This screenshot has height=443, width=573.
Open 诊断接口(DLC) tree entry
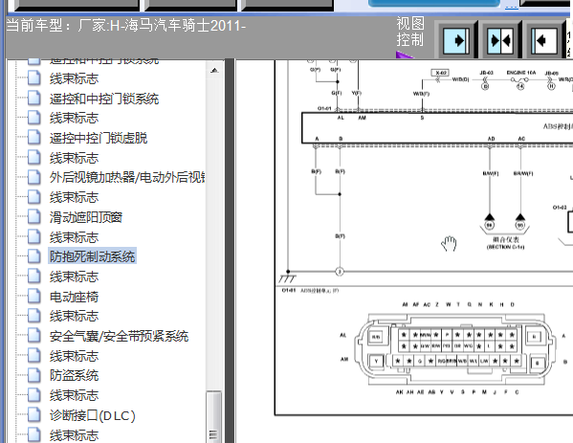[92, 415]
